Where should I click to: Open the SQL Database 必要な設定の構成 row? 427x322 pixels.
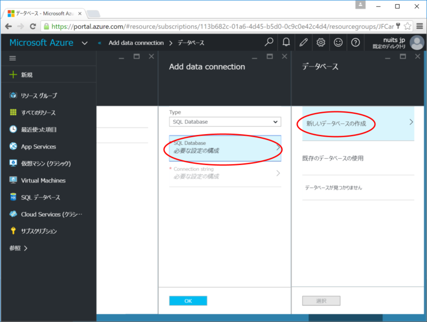pos(225,148)
